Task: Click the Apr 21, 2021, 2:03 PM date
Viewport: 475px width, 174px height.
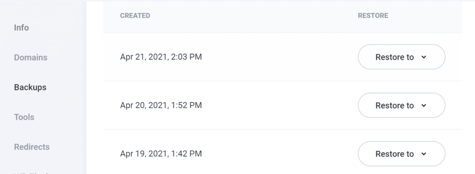Action: pos(161,57)
